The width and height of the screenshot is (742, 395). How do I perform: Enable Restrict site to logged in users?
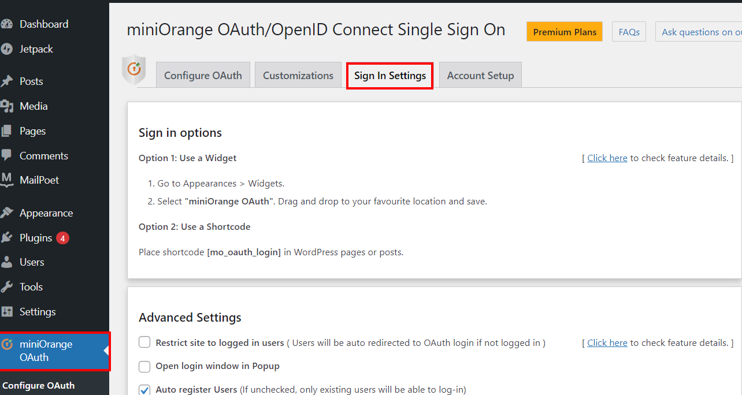(x=144, y=342)
